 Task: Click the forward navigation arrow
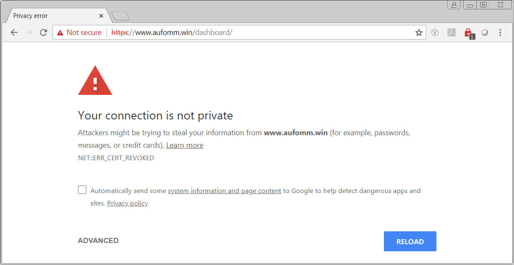[x=29, y=32]
